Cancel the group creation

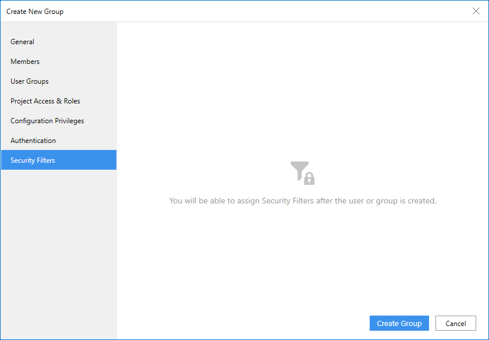pyautogui.click(x=455, y=324)
